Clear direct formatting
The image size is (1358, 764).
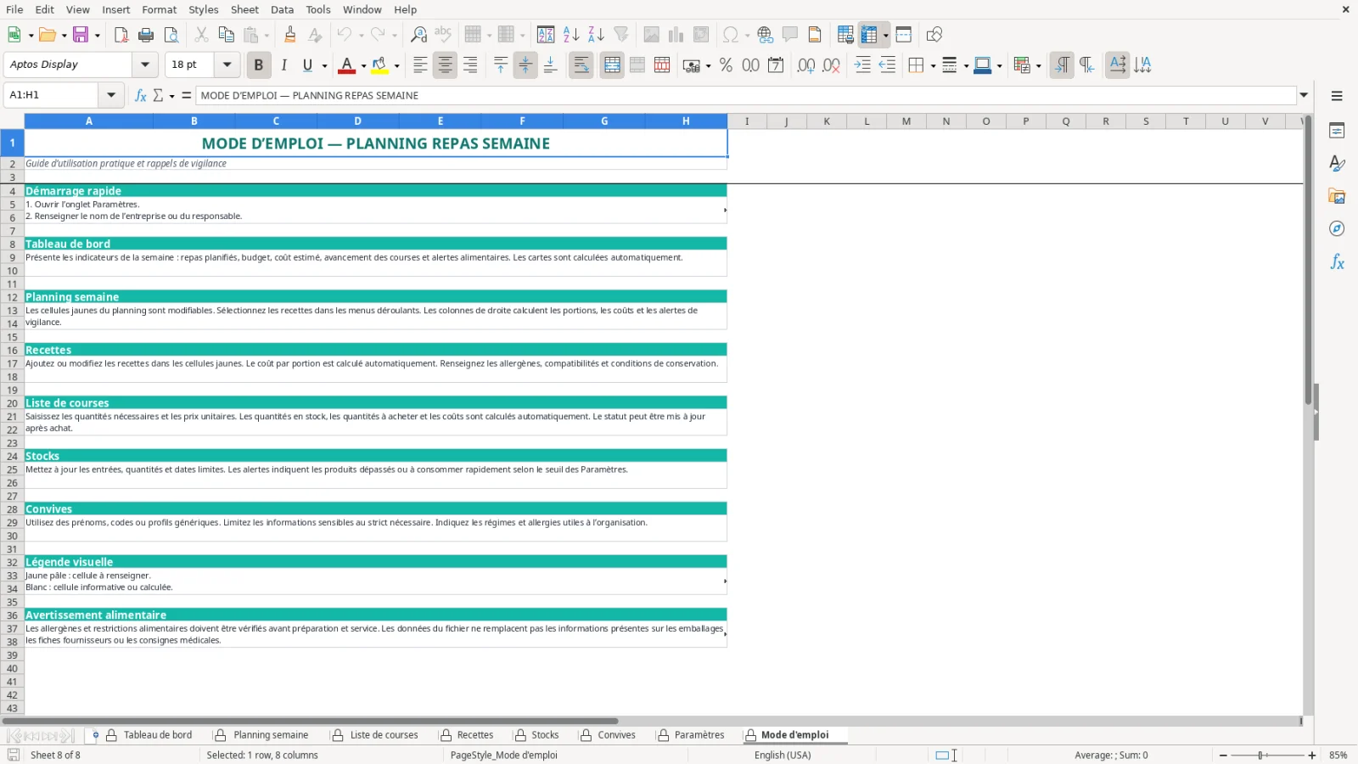click(315, 35)
